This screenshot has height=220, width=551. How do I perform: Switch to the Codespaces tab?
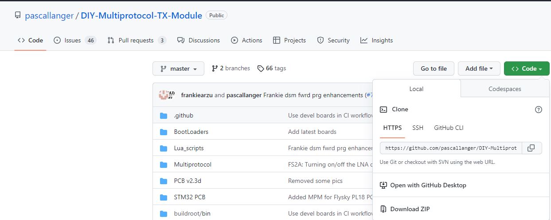click(505, 89)
